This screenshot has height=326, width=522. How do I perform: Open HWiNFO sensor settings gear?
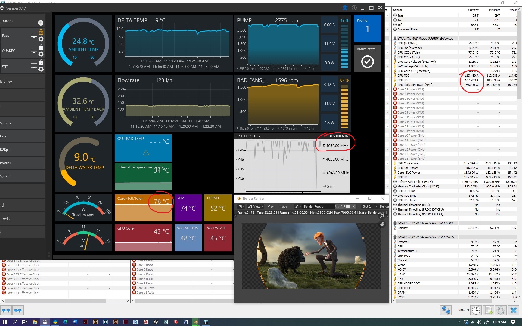(x=501, y=310)
